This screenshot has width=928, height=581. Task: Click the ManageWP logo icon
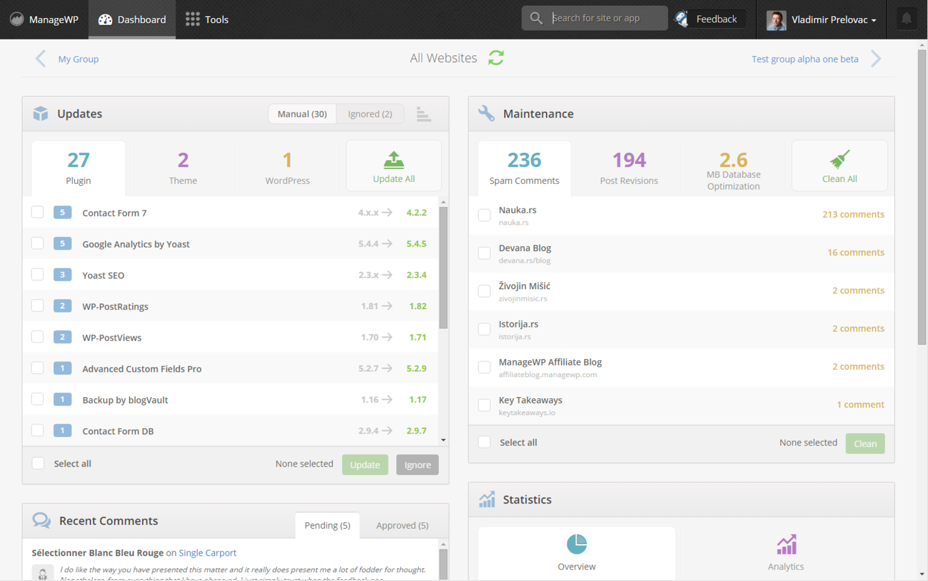17,19
